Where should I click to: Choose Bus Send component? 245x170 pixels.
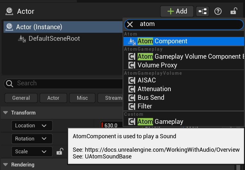pos(184,98)
